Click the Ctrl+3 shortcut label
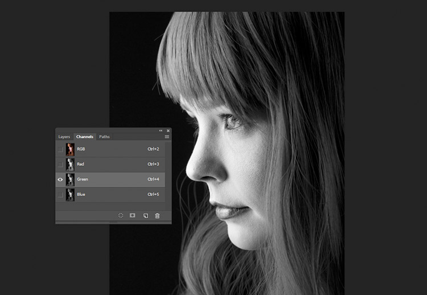The height and width of the screenshot is (295, 427). (153, 164)
